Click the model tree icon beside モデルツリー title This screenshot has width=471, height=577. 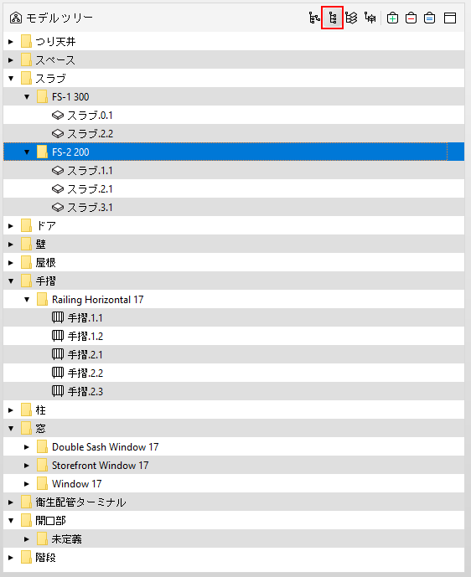(x=15, y=18)
